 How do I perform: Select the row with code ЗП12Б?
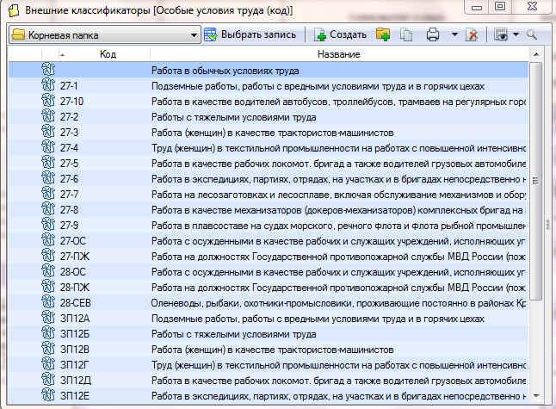pyautogui.click(x=269, y=334)
